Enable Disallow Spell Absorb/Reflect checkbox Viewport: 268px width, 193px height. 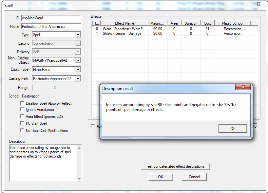(22, 103)
